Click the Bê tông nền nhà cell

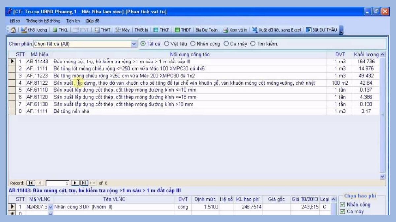190,111
